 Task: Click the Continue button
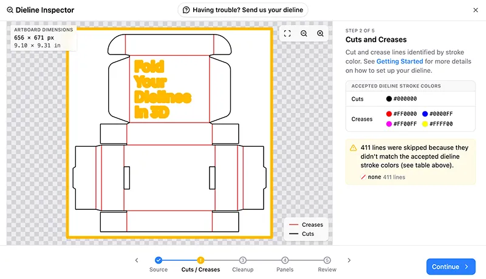(x=451, y=267)
